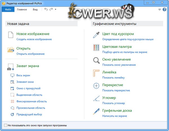Screen dimensions: 169x131
Task: Click 'Создать новое изображение' link
Action: (34, 40)
